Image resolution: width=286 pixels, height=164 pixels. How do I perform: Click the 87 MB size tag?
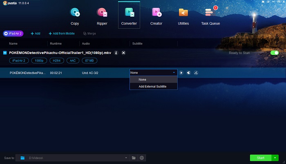89,61
